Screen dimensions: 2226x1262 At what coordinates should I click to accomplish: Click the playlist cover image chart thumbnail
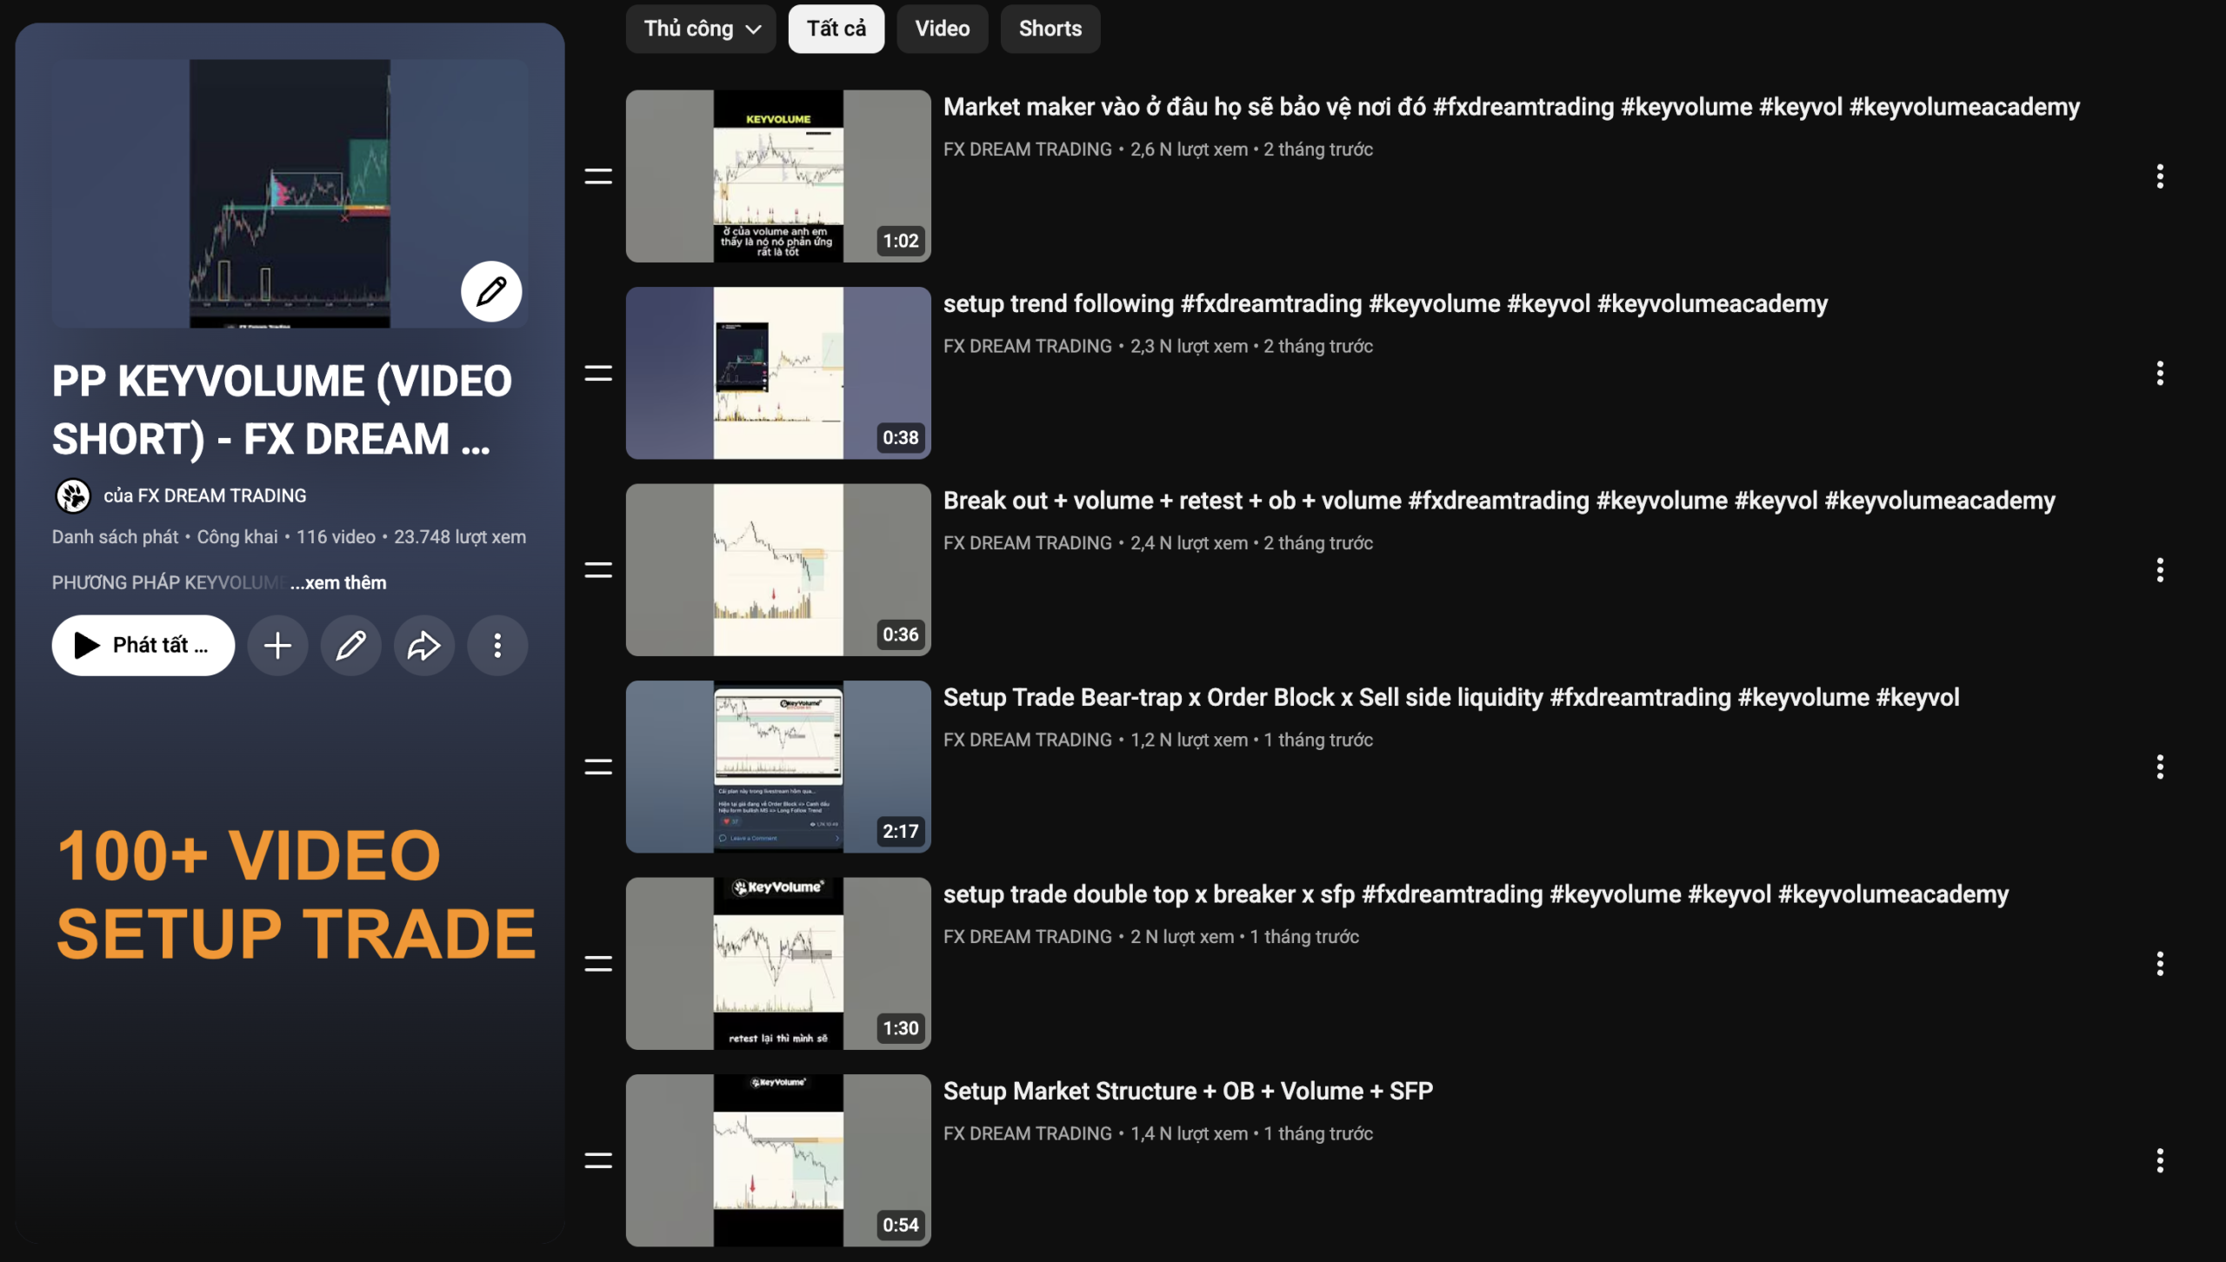click(290, 193)
